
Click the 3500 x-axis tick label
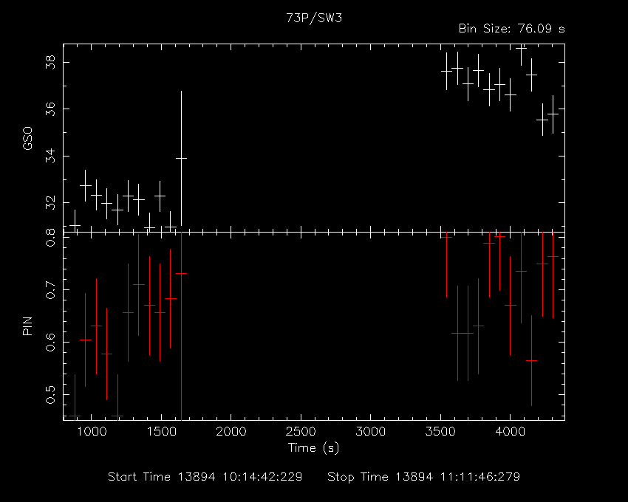440,432
